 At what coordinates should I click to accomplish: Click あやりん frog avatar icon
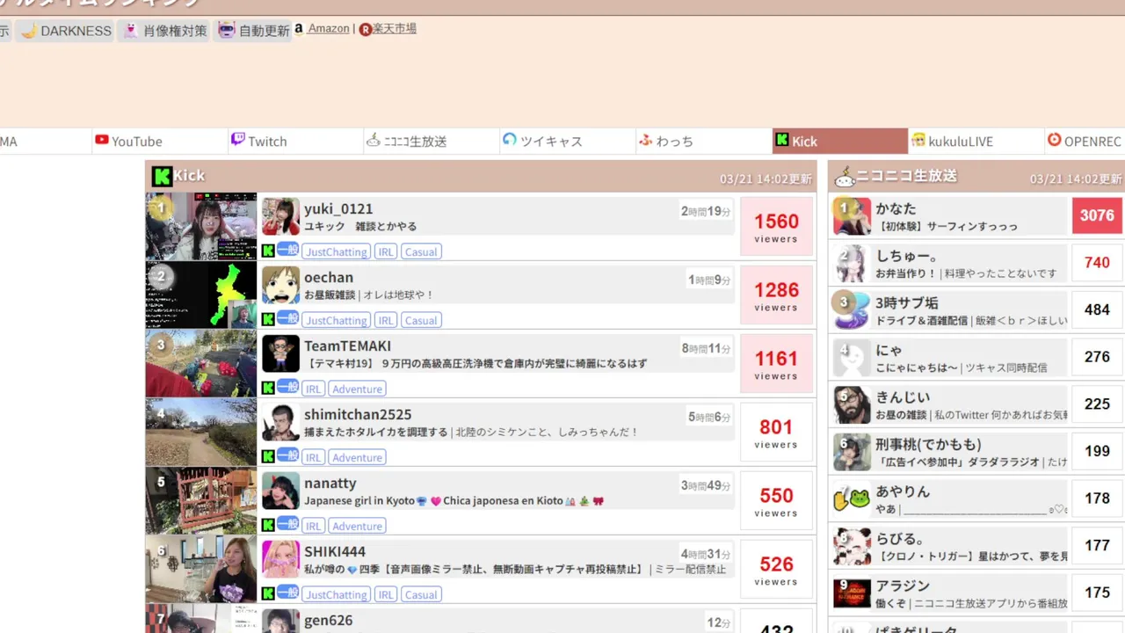852,500
